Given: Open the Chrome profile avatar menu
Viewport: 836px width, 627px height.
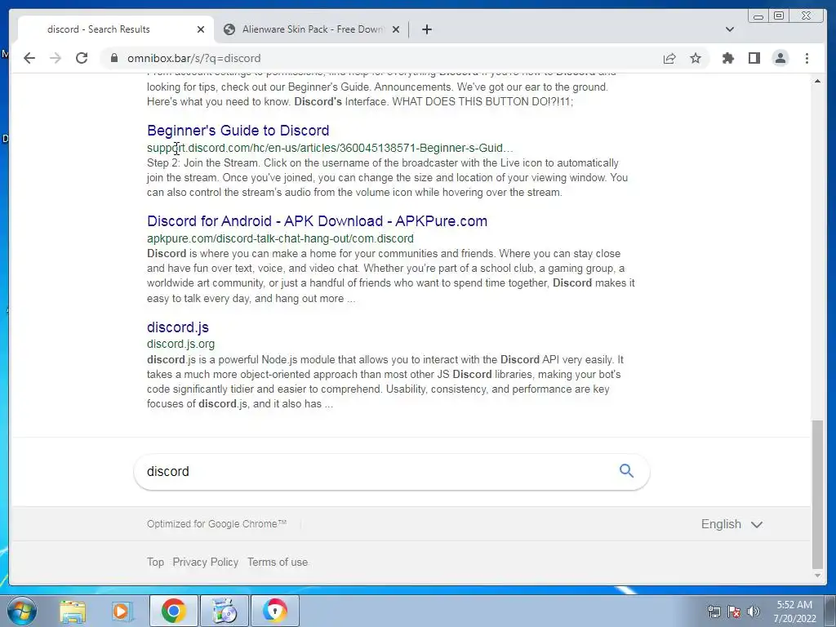Looking at the screenshot, I should [x=780, y=58].
